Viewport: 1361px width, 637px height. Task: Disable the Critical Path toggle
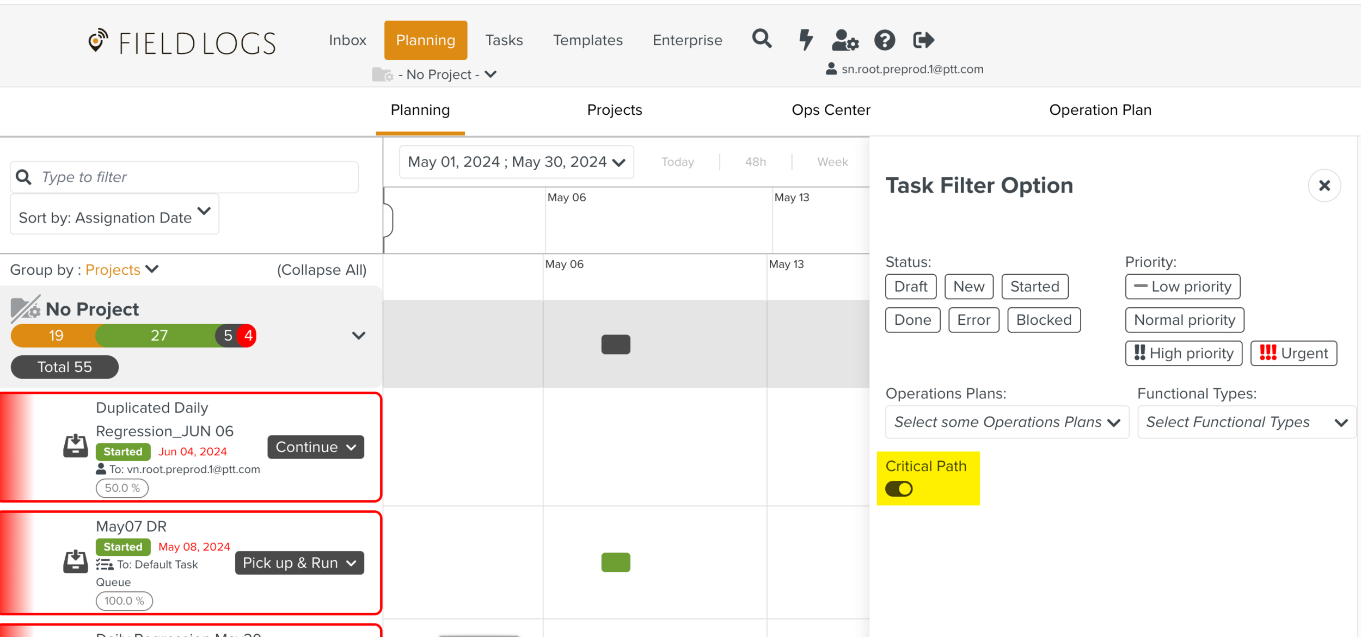pyautogui.click(x=899, y=488)
